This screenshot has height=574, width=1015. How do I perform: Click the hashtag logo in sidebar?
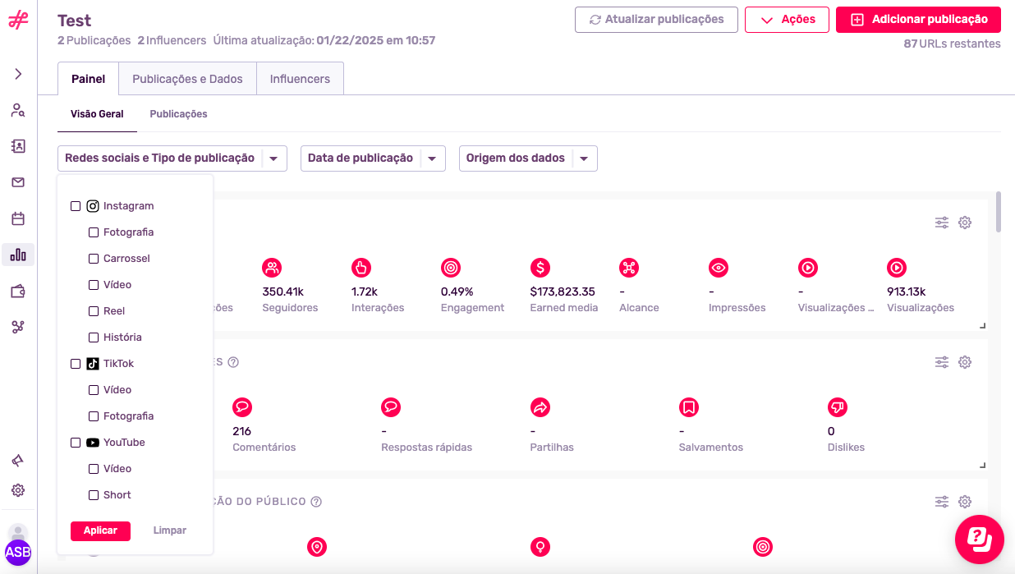click(18, 21)
